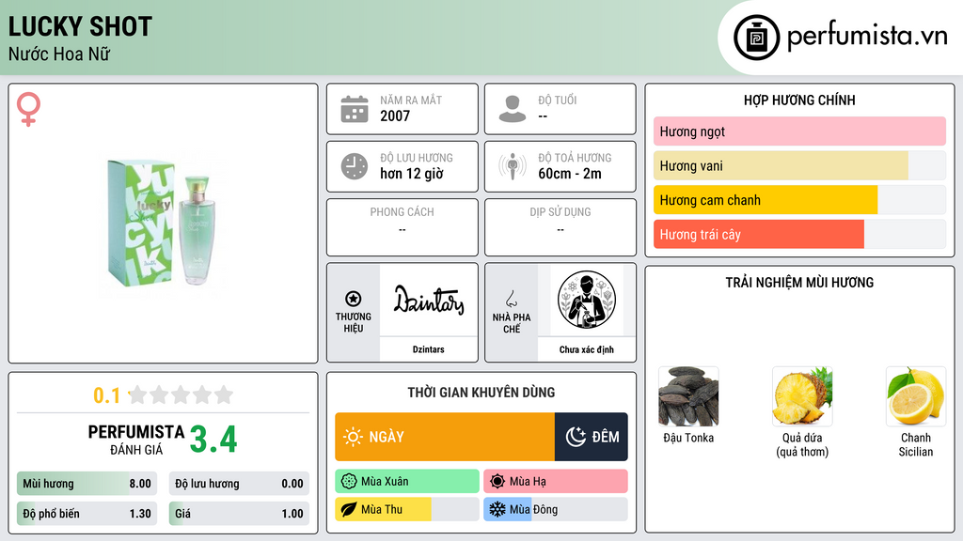Click the Hương cam chanh accord bar

[x=799, y=201]
